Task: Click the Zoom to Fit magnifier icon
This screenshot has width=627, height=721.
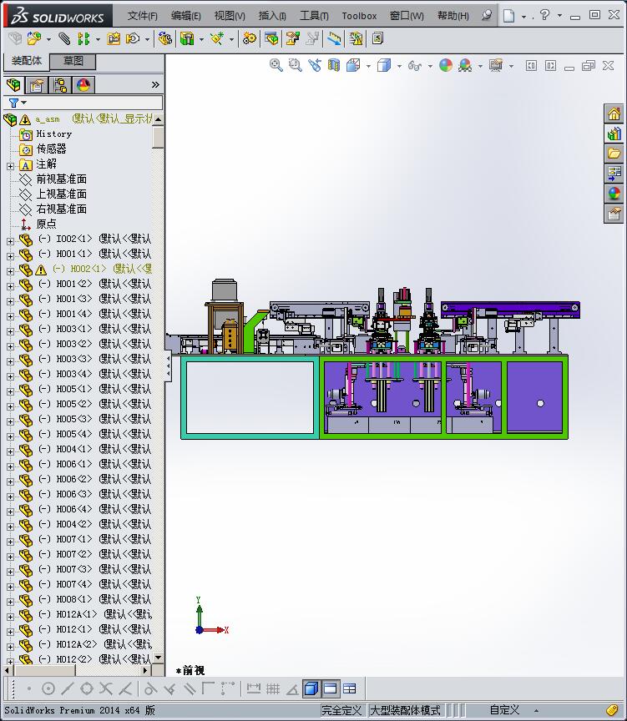Action: pos(276,65)
